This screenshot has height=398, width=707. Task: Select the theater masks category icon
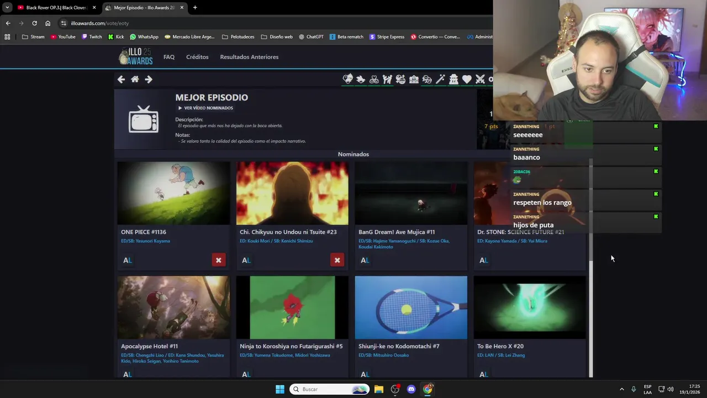[427, 79]
